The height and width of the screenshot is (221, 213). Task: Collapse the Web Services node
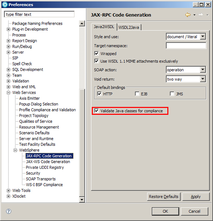pos(8,92)
